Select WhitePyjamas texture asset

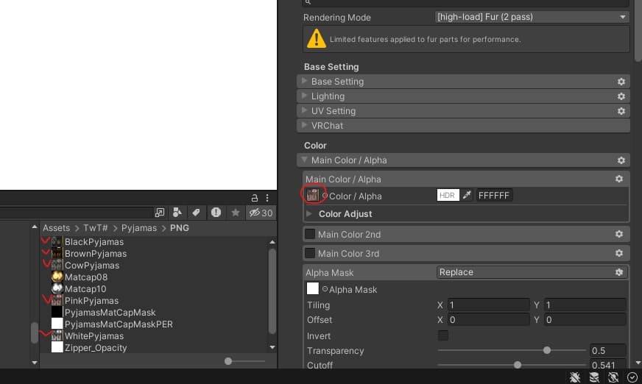point(88,335)
